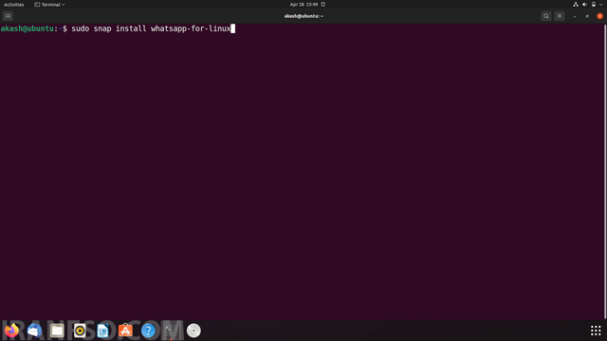Open the disc drive icon in the dock
Screen dimensions: 607x341
[193, 331]
